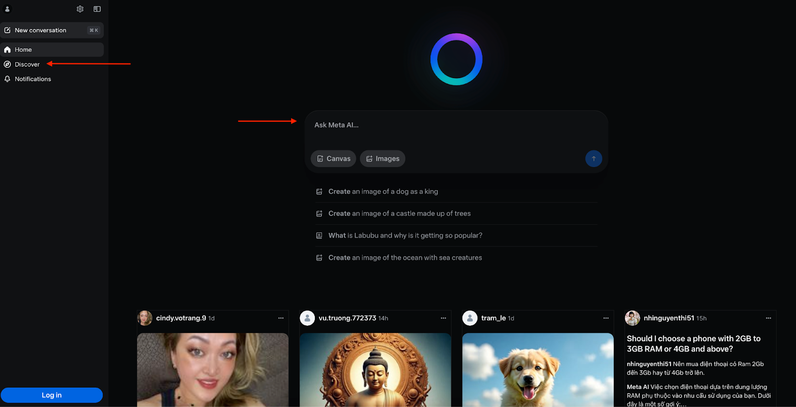Choose 'What is Labubu' suggestion
796x407 pixels.
pos(456,235)
